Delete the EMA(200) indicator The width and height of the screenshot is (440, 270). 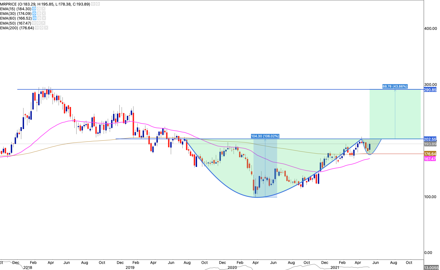pyautogui.click(x=46, y=28)
